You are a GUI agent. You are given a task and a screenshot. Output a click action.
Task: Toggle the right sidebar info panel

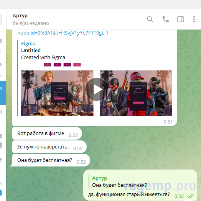click(x=181, y=19)
